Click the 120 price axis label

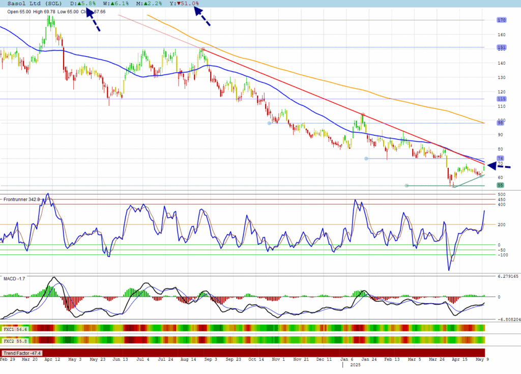[x=501, y=92]
